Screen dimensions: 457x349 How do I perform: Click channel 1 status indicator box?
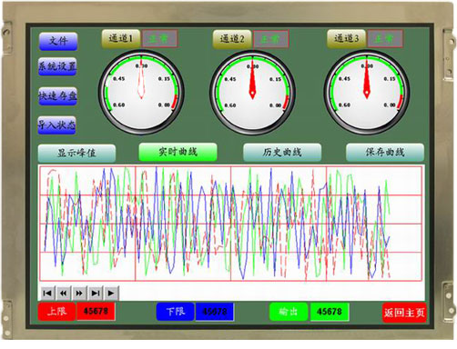pyautogui.click(x=159, y=38)
